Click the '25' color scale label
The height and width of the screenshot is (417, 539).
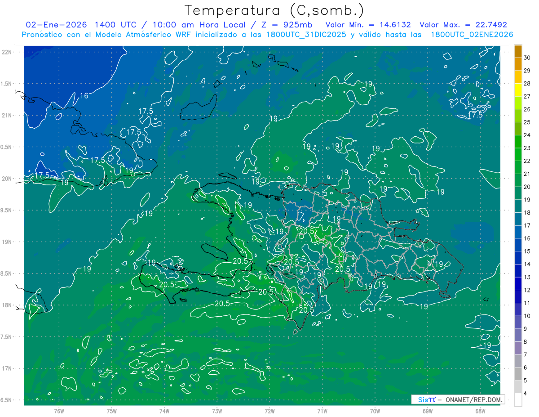[x=528, y=122]
